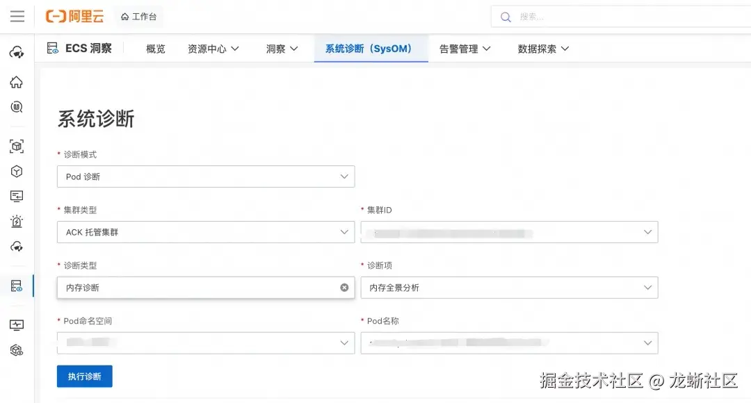Expand the 数据探索 menu
This screenshot has height=403, width=751.
coord(543,49)
